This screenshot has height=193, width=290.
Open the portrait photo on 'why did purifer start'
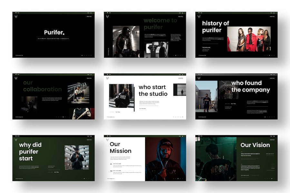coord(77,157)
